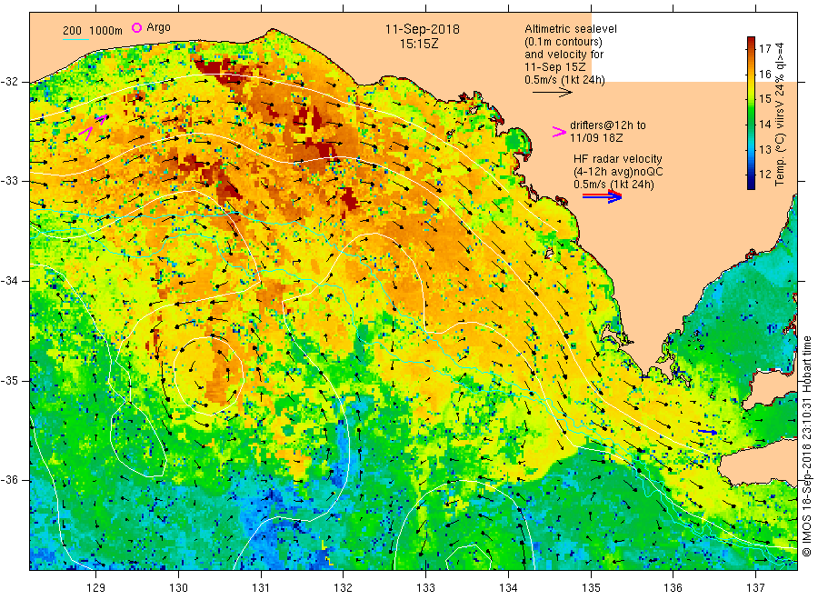
Task: Click the blue HF radar arrow near Kangaroo Island
Action: click(708, 432)
